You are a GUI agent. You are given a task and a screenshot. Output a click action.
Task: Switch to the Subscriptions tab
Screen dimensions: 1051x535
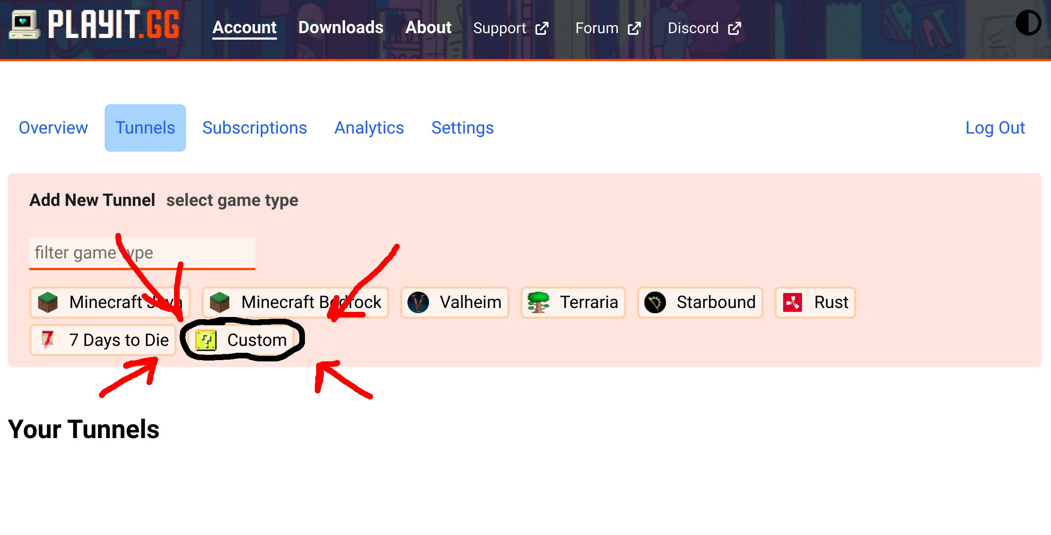pos(254,128)
